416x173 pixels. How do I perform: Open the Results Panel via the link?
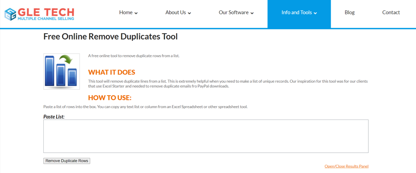click(x=346, y=166)
